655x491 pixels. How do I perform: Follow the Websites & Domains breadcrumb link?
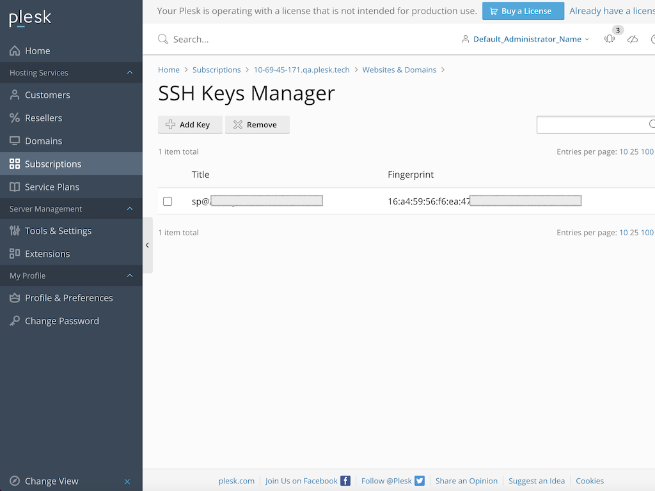(399, 70)
